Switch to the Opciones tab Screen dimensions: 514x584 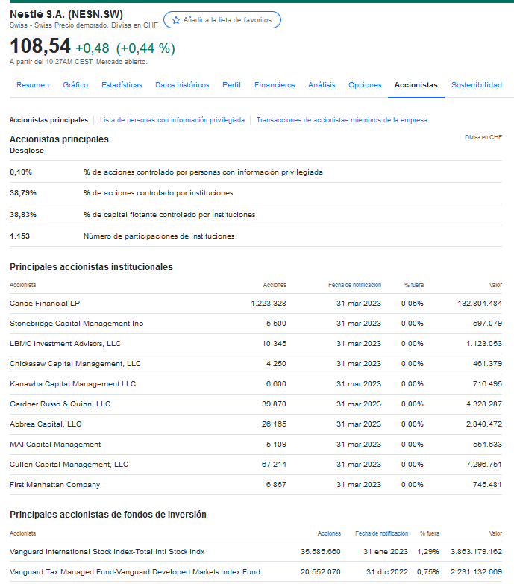[365, 85]
